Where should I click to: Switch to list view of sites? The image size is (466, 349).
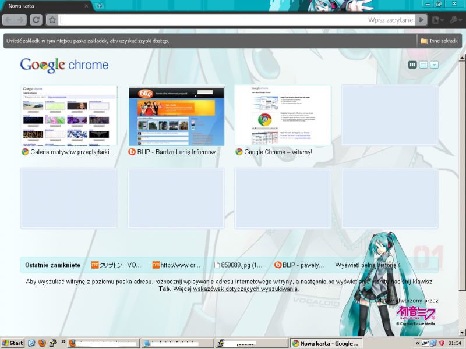pyautogui.click(x=423, y=65)
